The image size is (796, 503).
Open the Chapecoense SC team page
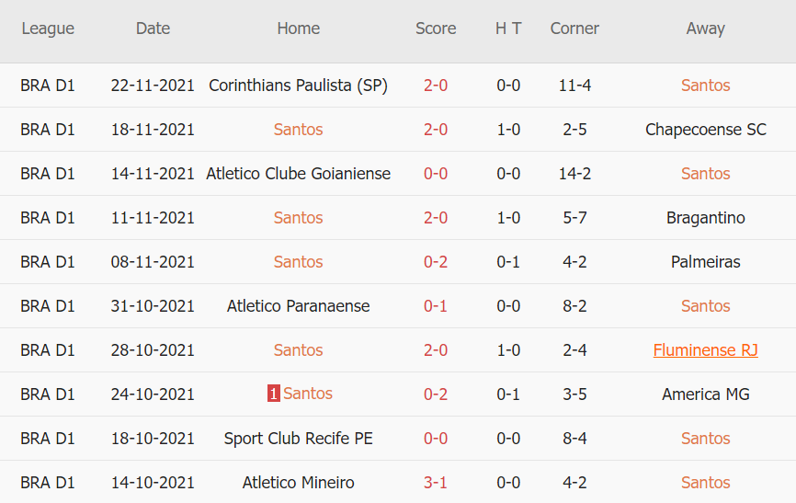[x=705, y=130]
